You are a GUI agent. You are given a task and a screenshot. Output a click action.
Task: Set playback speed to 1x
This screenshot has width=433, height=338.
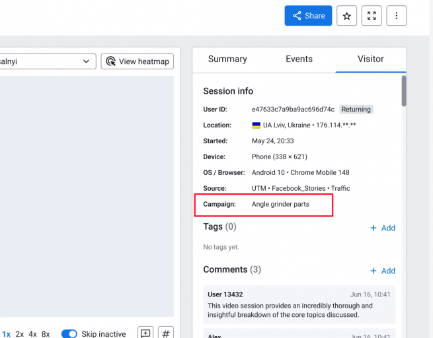(6, 334)
